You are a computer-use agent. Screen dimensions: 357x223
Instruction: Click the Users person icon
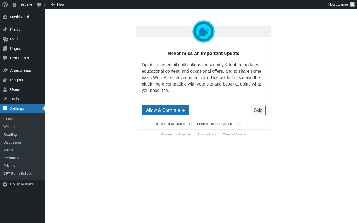[5, 89]
